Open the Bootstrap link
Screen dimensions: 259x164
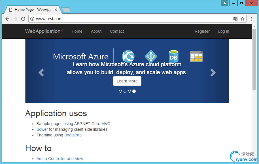[73, 135]
